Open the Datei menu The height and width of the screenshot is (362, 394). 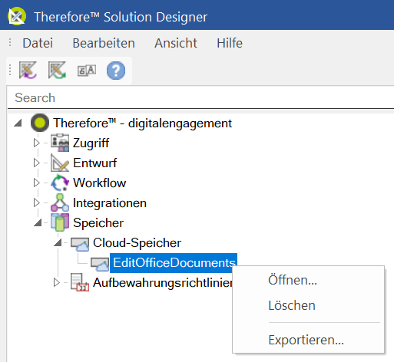(x=38, y=43)
